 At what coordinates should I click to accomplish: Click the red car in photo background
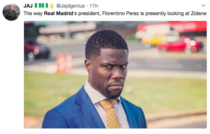tap(180, 44)
